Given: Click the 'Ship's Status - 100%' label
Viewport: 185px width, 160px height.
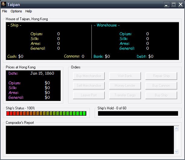Looking at the screenshot, I should click(x=20, y=108).
